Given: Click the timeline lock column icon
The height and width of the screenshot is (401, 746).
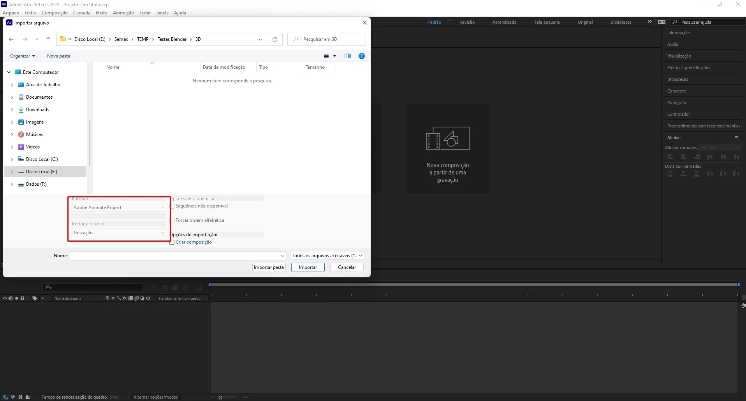Looking at the screenshot, I should (x=23, y=298).
